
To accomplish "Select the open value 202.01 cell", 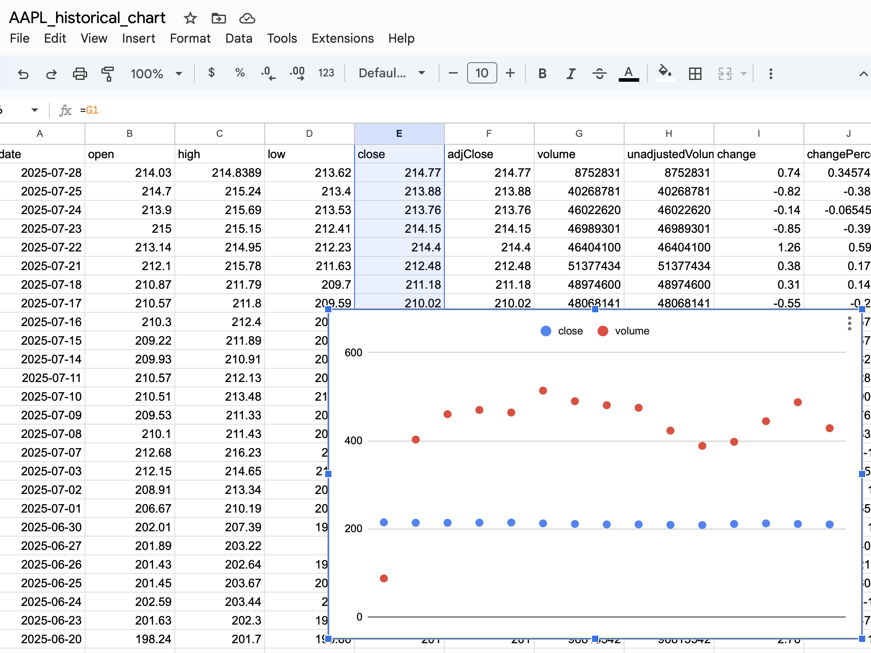I will 129,527.
